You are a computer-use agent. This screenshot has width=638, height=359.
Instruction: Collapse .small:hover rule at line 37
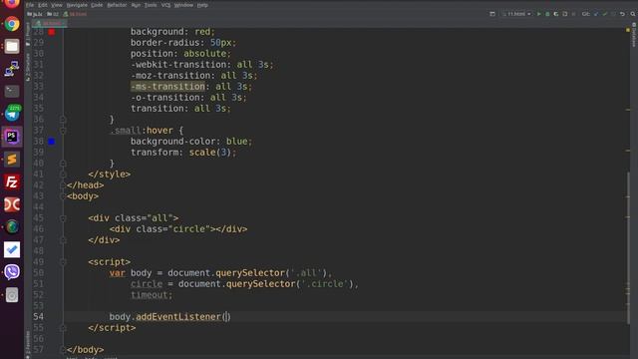(x=63, y=131)
